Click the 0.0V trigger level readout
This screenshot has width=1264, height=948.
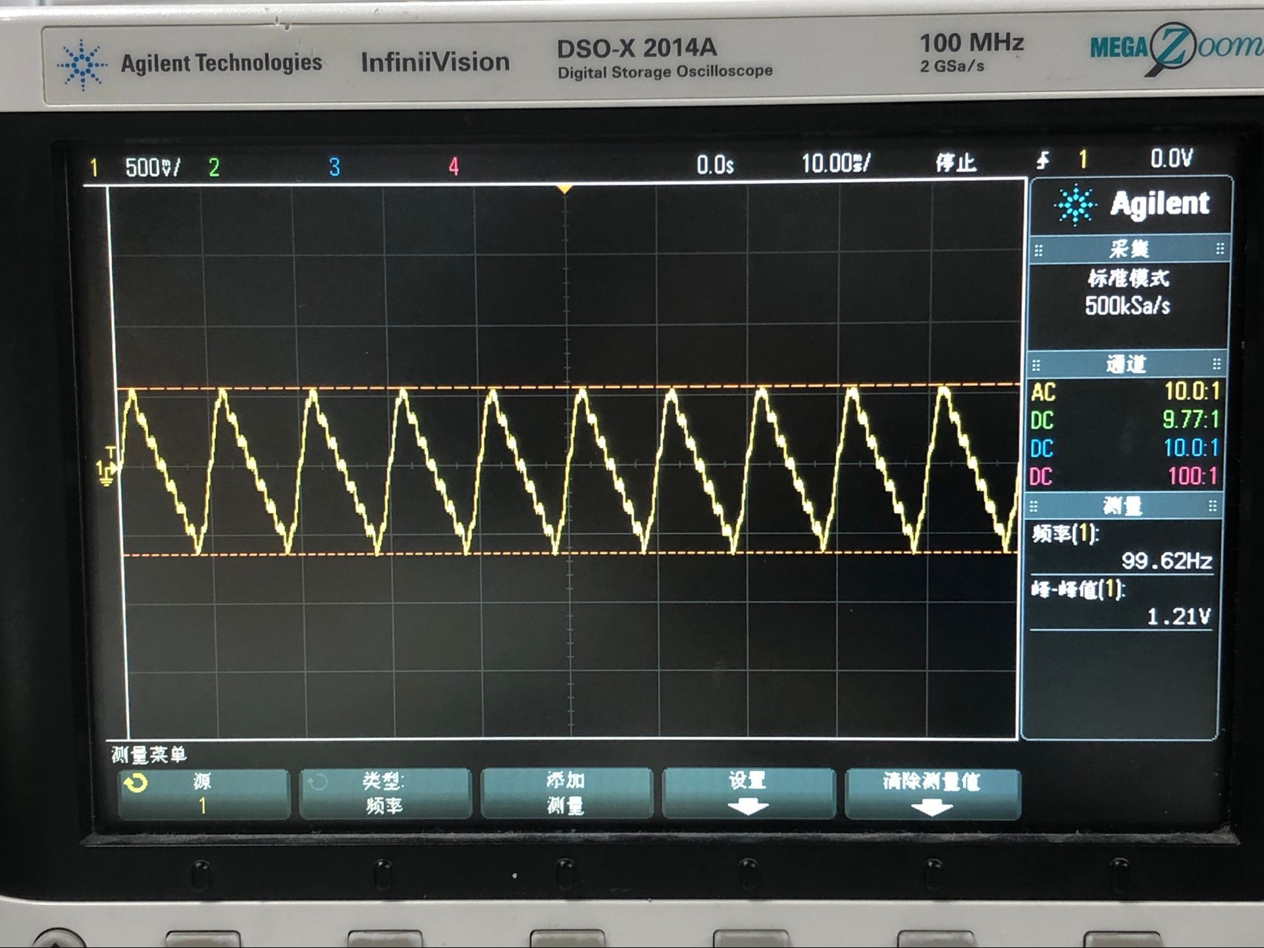[x=1171, y=159]
